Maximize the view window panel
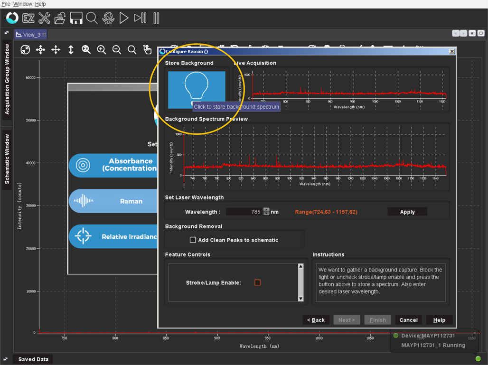 click(481, 33)
